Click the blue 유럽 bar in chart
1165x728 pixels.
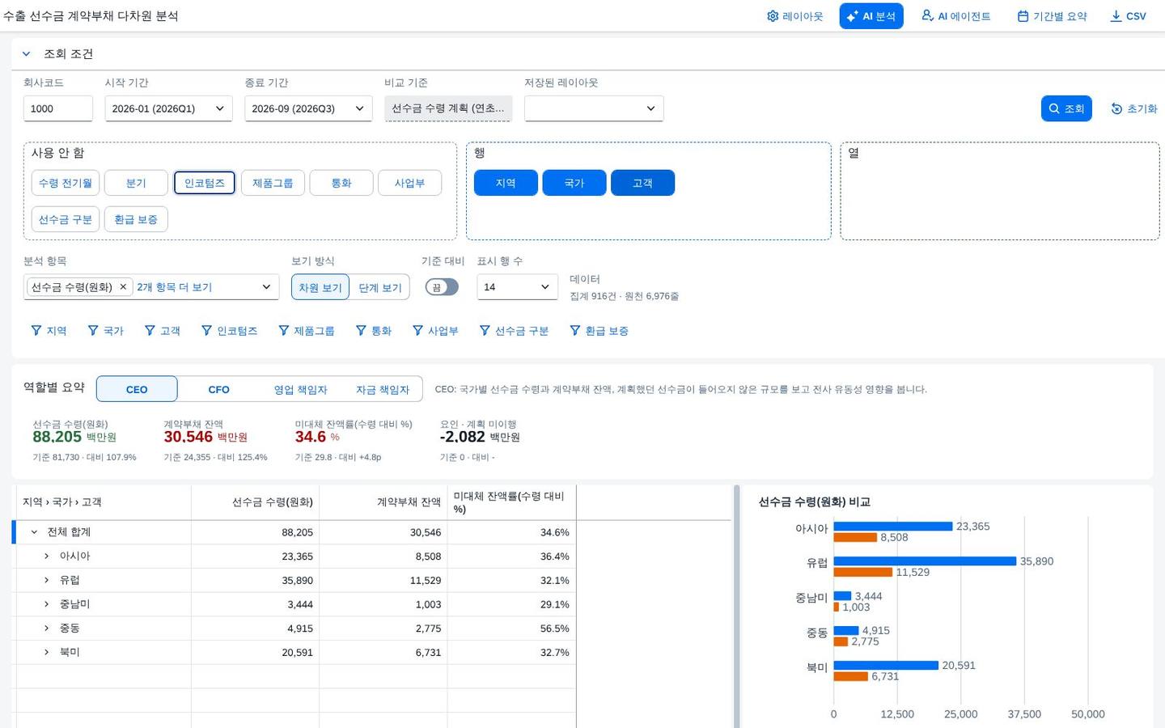(x=925, y=561)
